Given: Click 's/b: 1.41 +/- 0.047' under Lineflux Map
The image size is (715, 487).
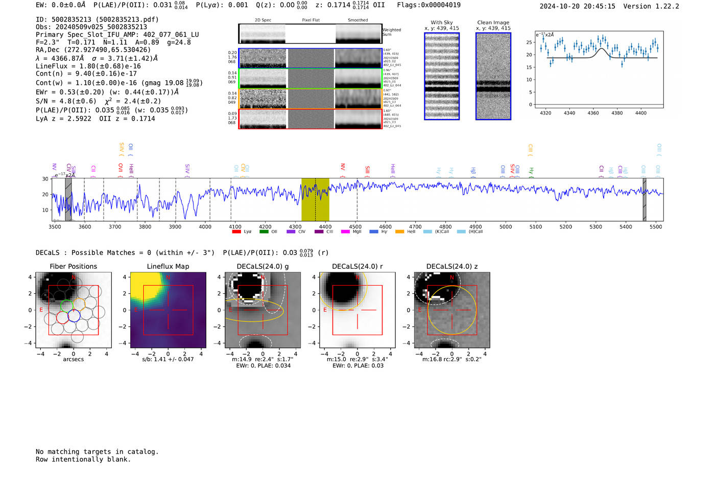Looking at the screenshot, I should (168, 359).
